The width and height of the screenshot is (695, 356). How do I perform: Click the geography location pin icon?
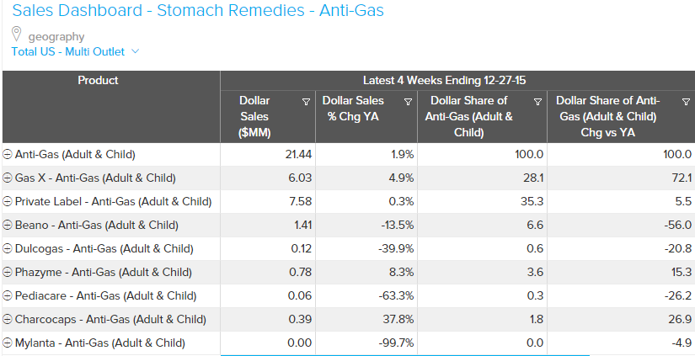(17, 35)
